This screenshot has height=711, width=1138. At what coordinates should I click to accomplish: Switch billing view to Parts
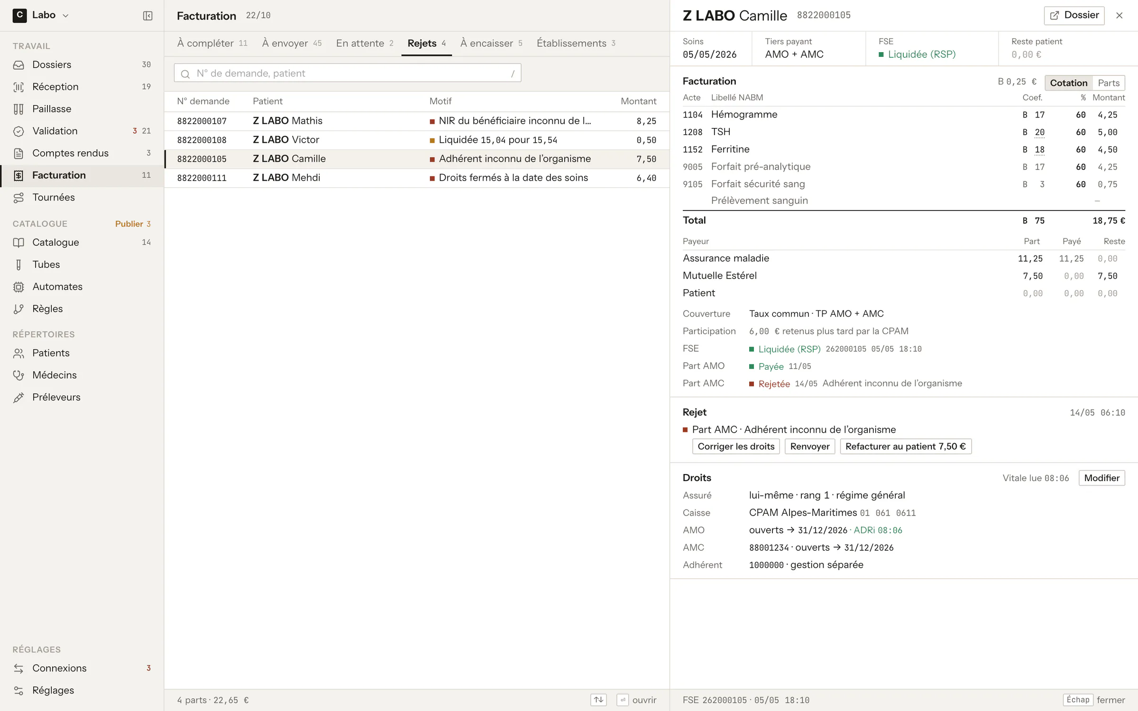click(1109, 83)
